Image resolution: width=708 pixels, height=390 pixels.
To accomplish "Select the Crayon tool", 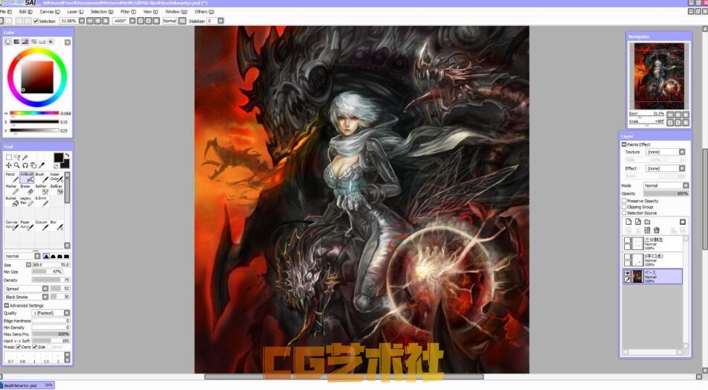I will point(42,225).
